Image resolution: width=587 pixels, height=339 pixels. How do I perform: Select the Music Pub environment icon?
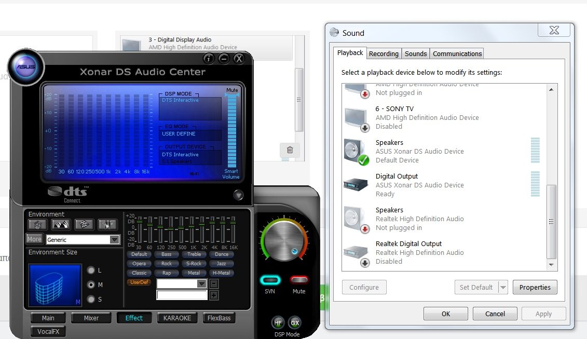(x=107, y=224)
